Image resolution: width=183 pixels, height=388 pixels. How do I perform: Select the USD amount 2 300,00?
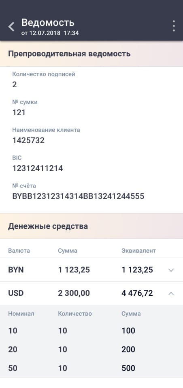coord(74,293)
